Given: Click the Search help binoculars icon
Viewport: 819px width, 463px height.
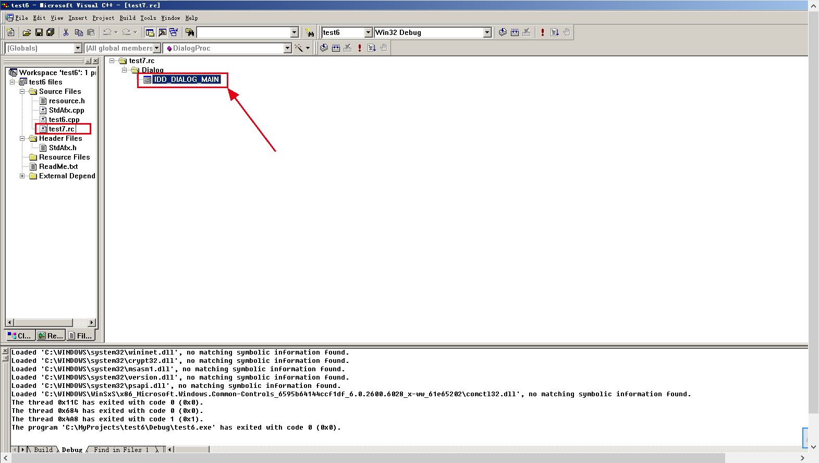Looking at the screenshot, I should click(310, 32).
